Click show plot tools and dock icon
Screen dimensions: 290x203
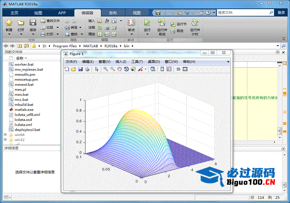(185, 69)
